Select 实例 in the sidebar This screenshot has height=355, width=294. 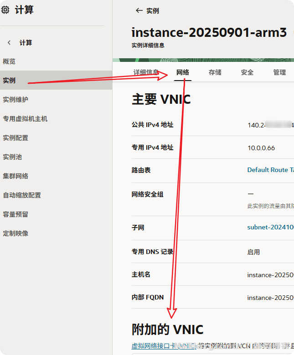click(x=9, y=81)
